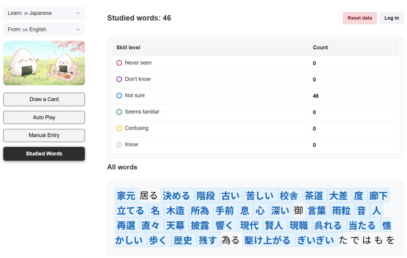The image size is (407, 258).
Task: Click the Log in button
Action: pyautogui.click(x=392, y=18)
